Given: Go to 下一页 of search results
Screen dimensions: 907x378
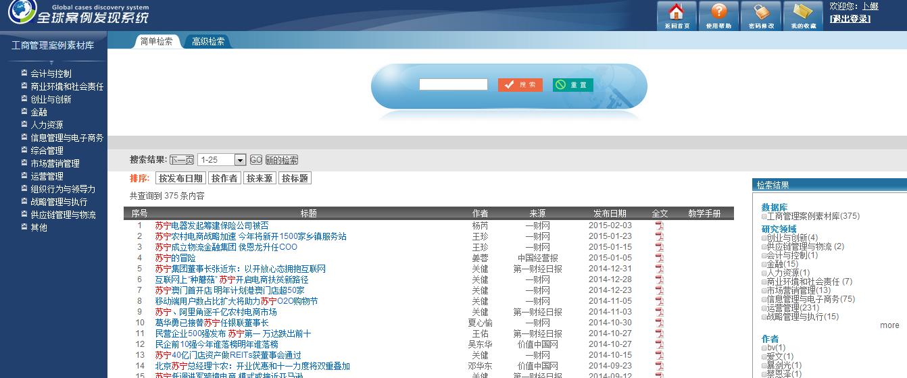Looking at the screenshot, I should pyautogui.click(x=182, y=160).
